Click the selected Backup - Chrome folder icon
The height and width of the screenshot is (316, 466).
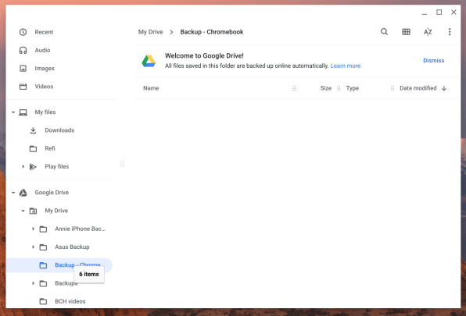click(43, 265)
